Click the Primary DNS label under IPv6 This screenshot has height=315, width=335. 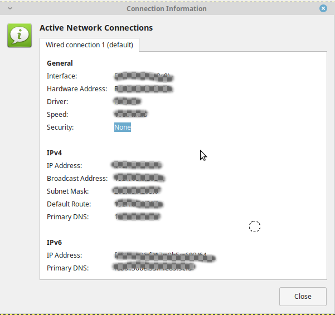68,268
